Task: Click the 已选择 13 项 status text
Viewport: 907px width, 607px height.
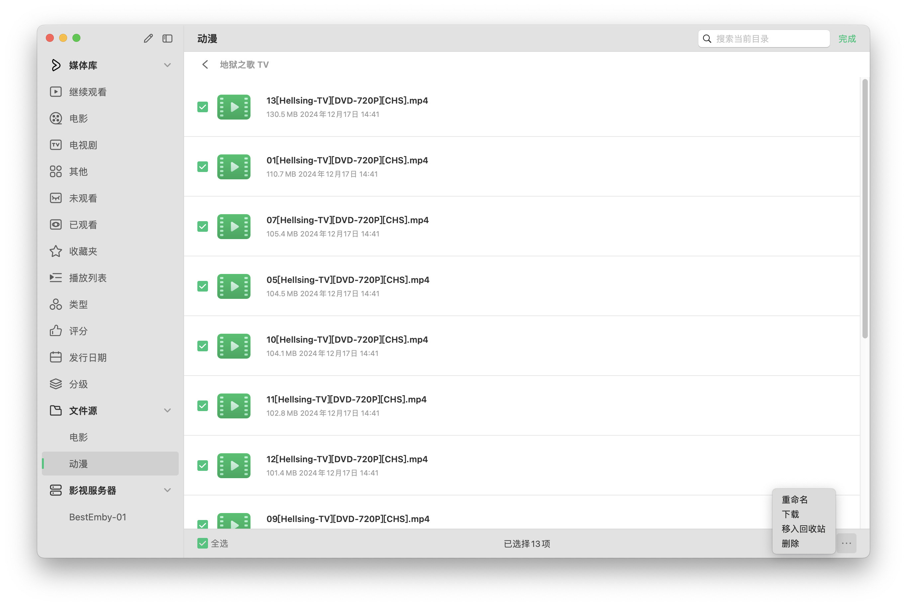Action: coord(527,544)
